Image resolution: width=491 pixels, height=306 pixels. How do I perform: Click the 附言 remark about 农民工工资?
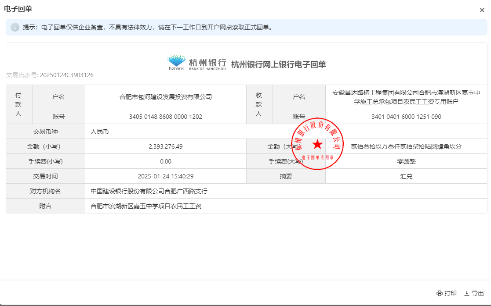point(145,206)
